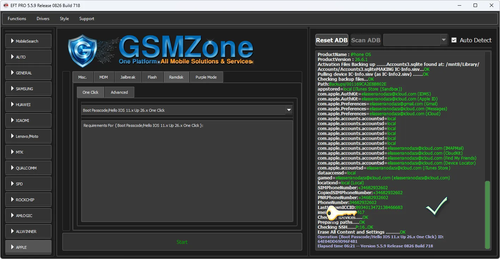Image resolution: width=500 pixels, height=259 pixels.
Task: Click the Elapsed time 06:21 log line
Action: (375, 246)
